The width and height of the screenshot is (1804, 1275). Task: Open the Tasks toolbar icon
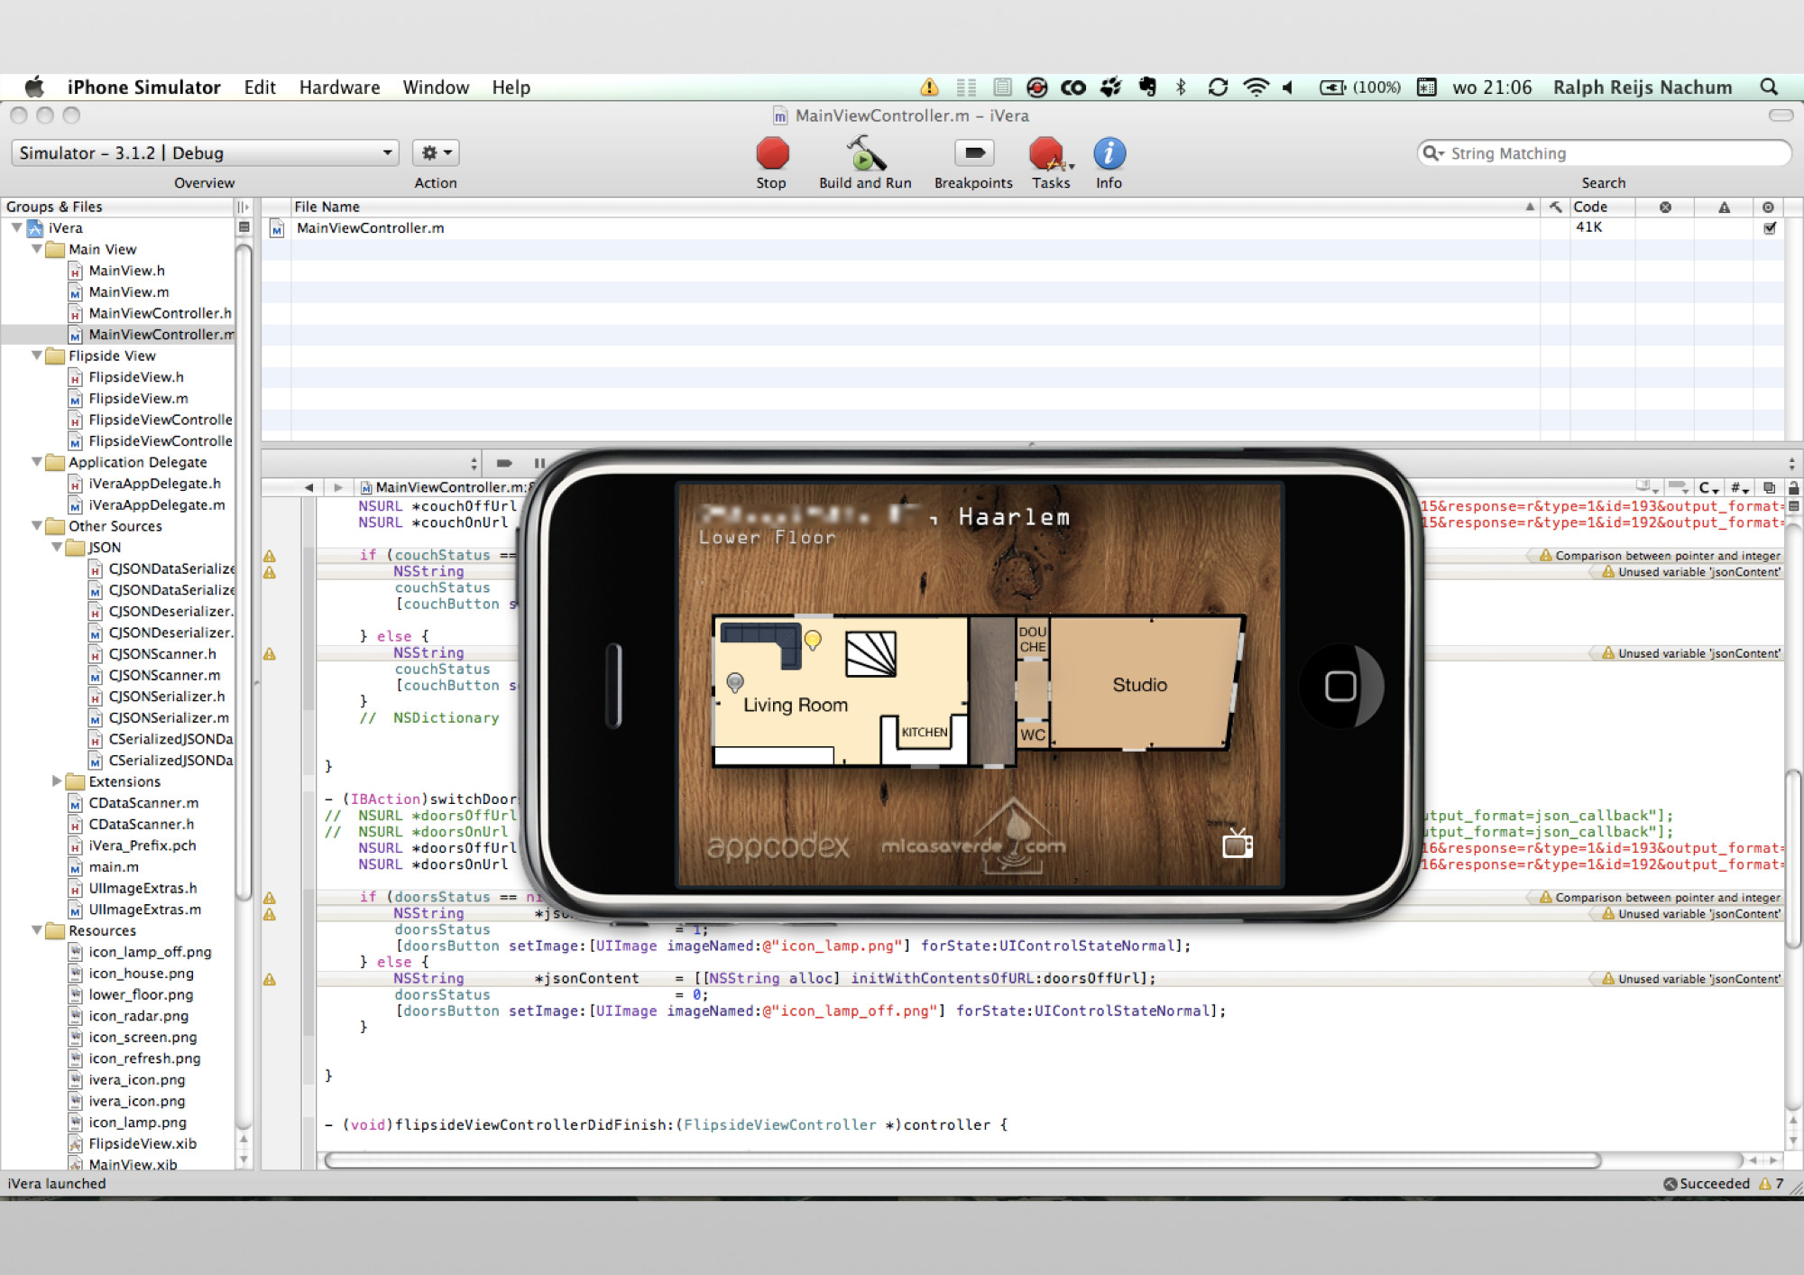click(1051, 153)
